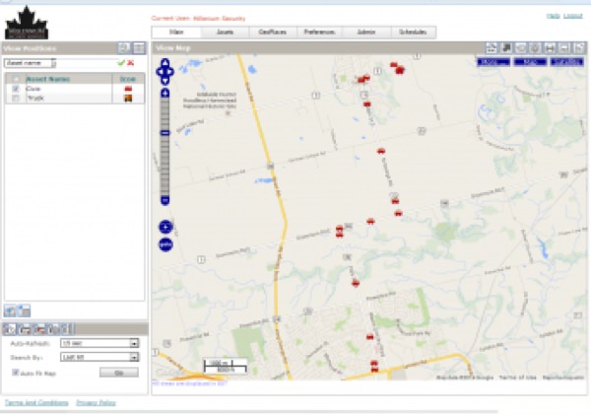Click the first icon below the asset list
This screenshot has width=591, height=415.
click(x=10, y=311)
